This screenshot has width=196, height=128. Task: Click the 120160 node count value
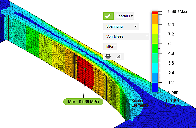pos(172,101)
